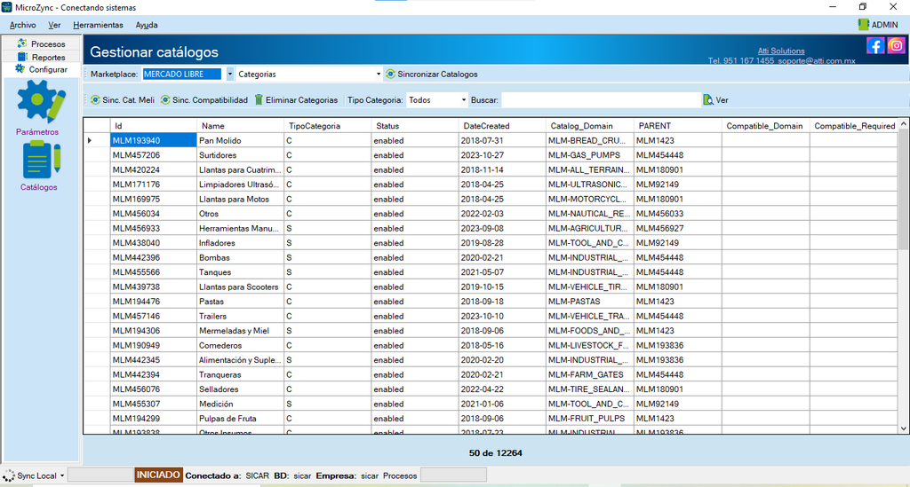The image size is (910, 487).
Task: Select the Llantas para Motos cell
Action: point(240,199)
